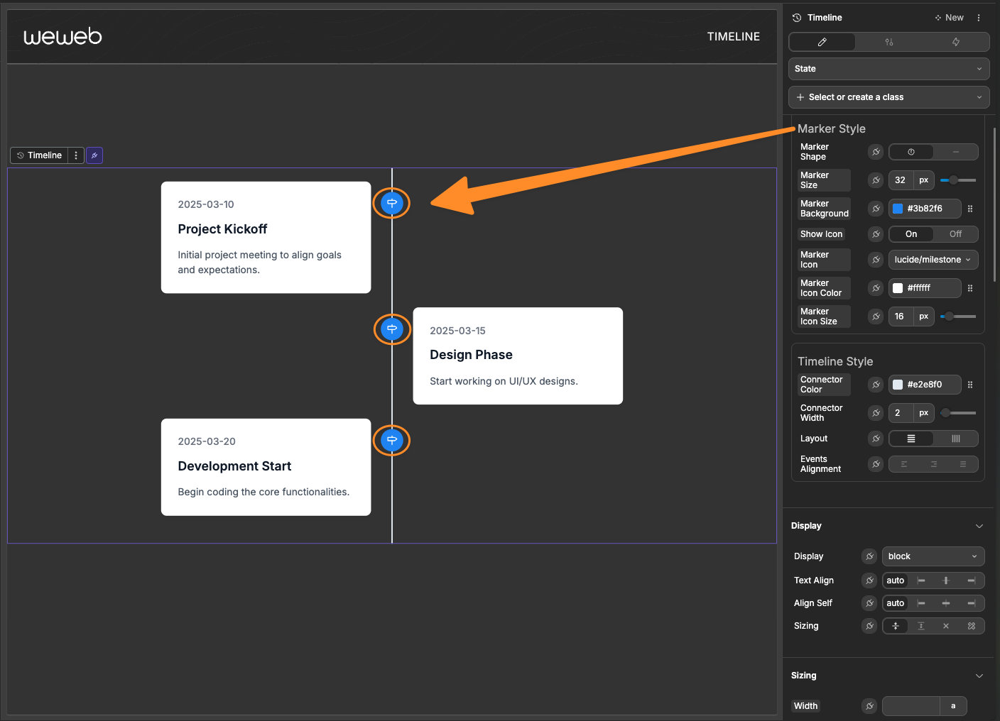Viewport: 1000px width, 721px height.
Task: Click the binding plug icon for Connector Color
Action: (875, 384)
